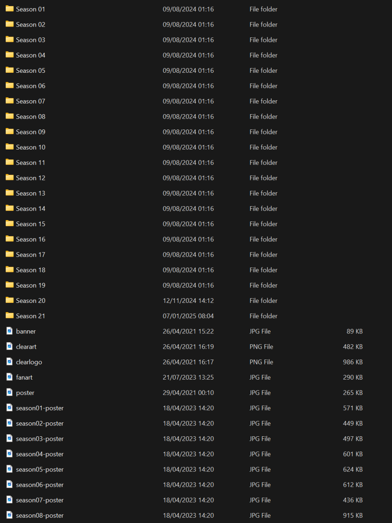Click the Season 21 folder icon
Image resolution: width=392 pixels, height=523 pixels.
(x=9, y=316)
